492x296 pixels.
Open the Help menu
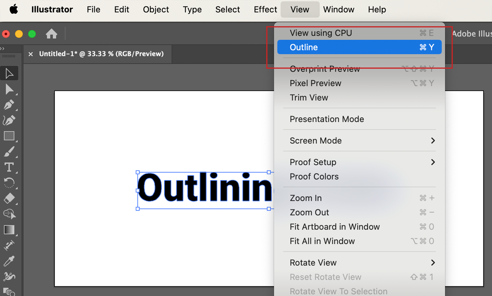[377, 10]
